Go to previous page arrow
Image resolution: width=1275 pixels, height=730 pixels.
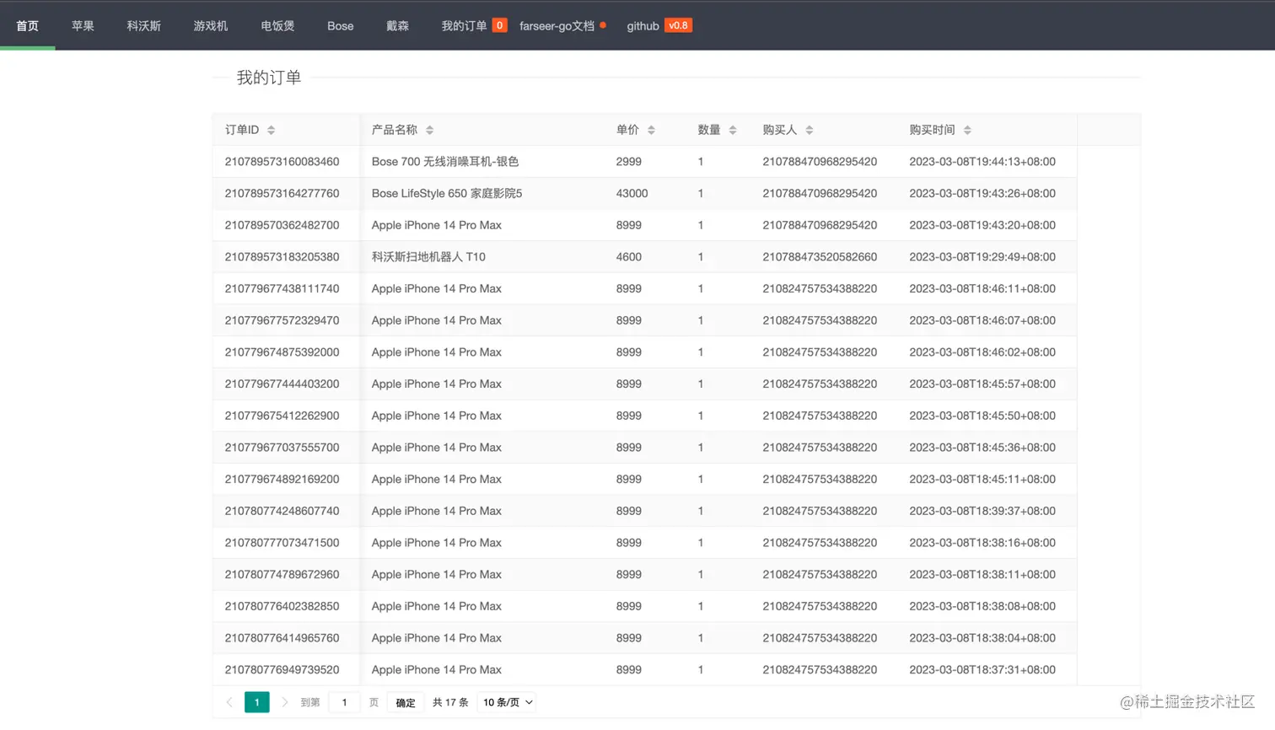point(229,702)
